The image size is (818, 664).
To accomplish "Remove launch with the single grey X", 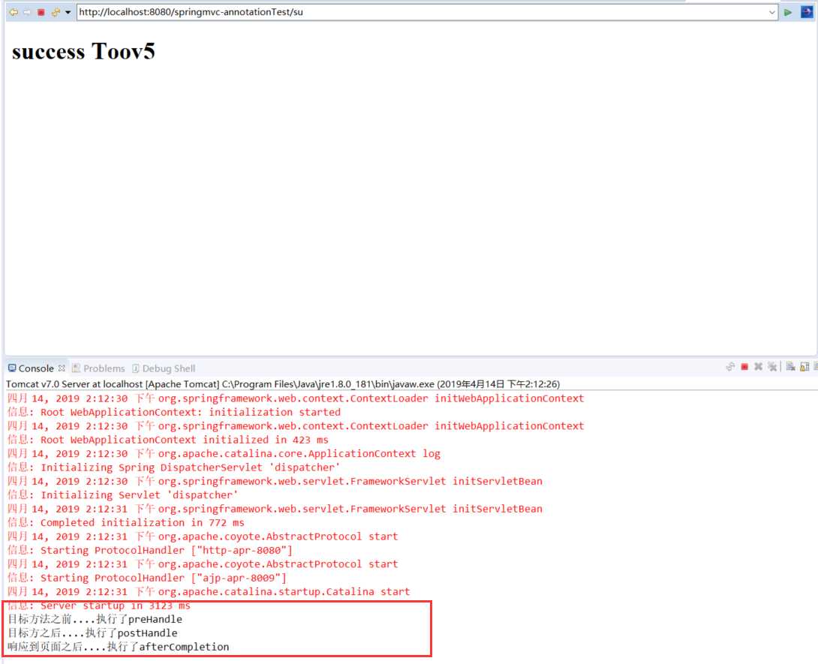I will tap(758, 367).
